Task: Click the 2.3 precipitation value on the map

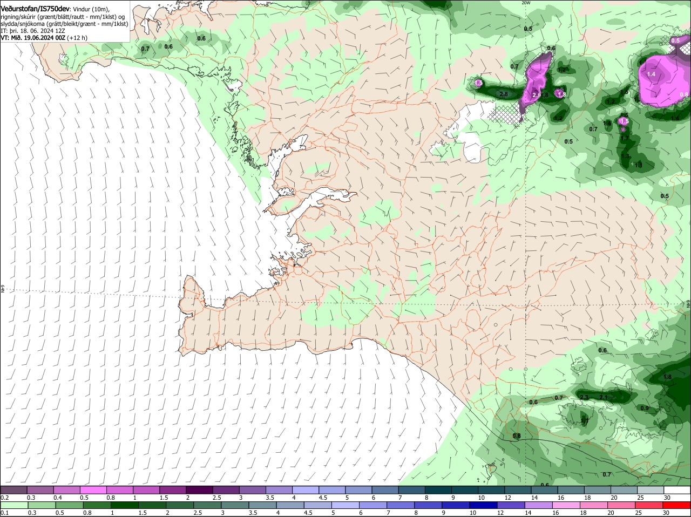Action: [584, 397]
